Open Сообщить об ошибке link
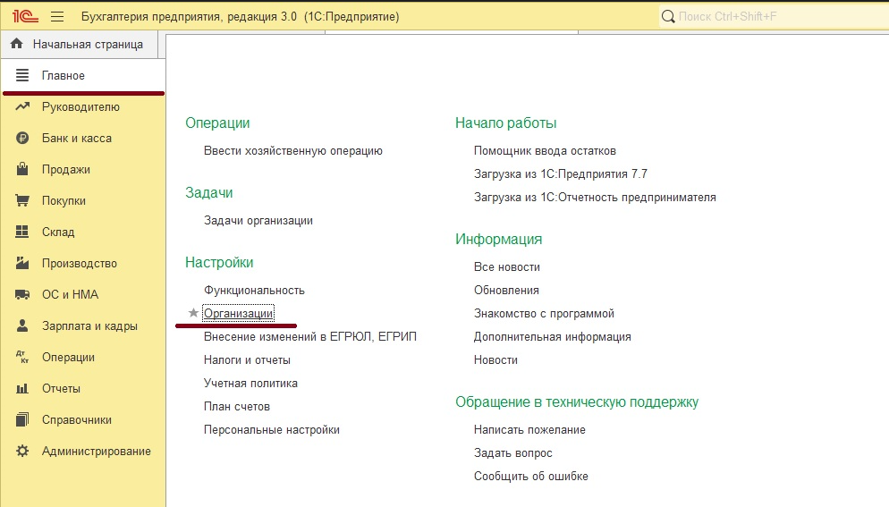889x507 pixels. click(530, 476)
